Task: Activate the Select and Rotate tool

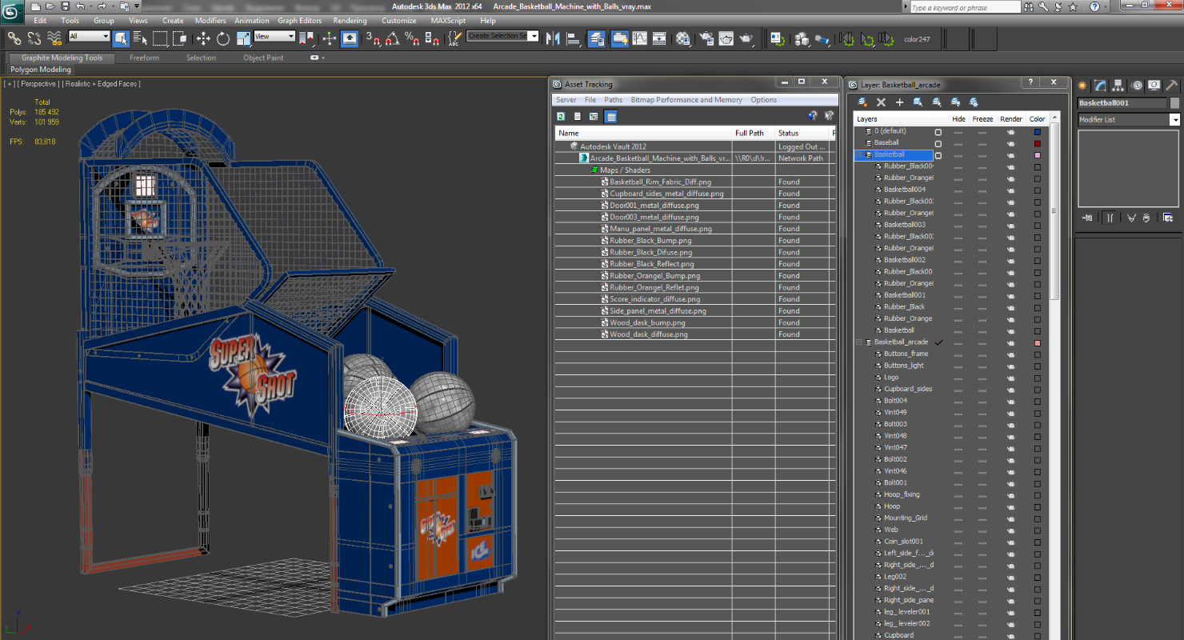Action: (223, 38)
